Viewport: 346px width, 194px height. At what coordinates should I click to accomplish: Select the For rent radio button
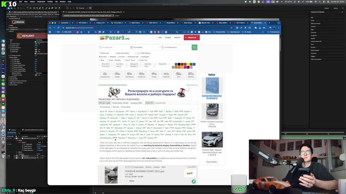coord(118,57)
